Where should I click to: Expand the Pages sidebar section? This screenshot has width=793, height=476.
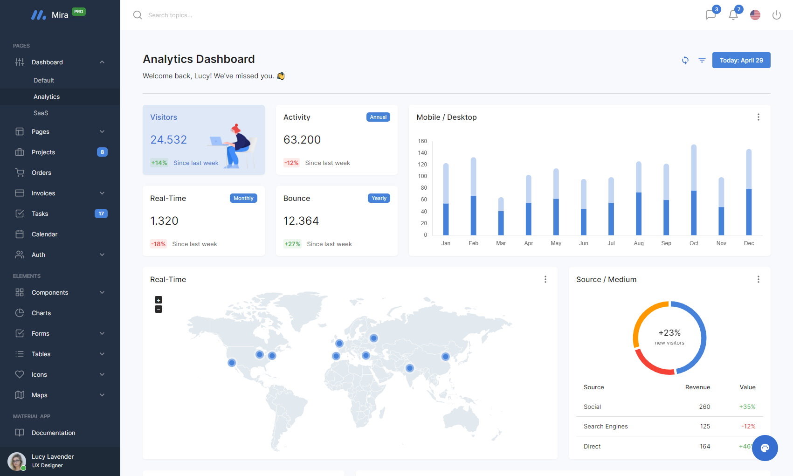click(x=60, y=131)
